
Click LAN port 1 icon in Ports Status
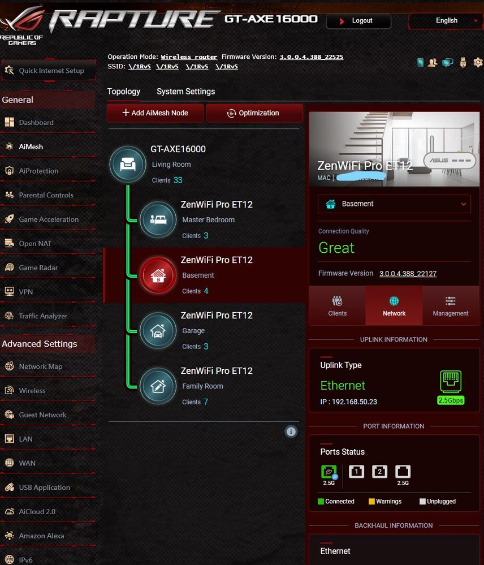(357, 471)
